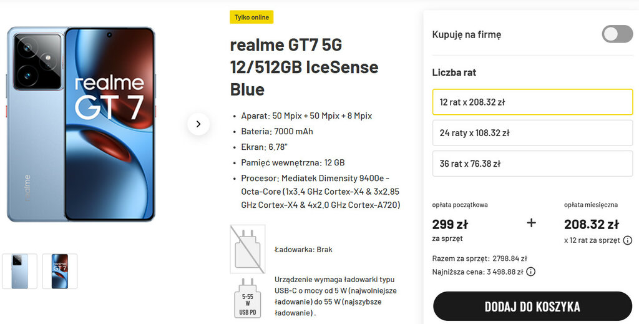This screenshot has height=324, width=639.
Task: Click the 5-55 W USB PD icon
Action: click(248, 298)
